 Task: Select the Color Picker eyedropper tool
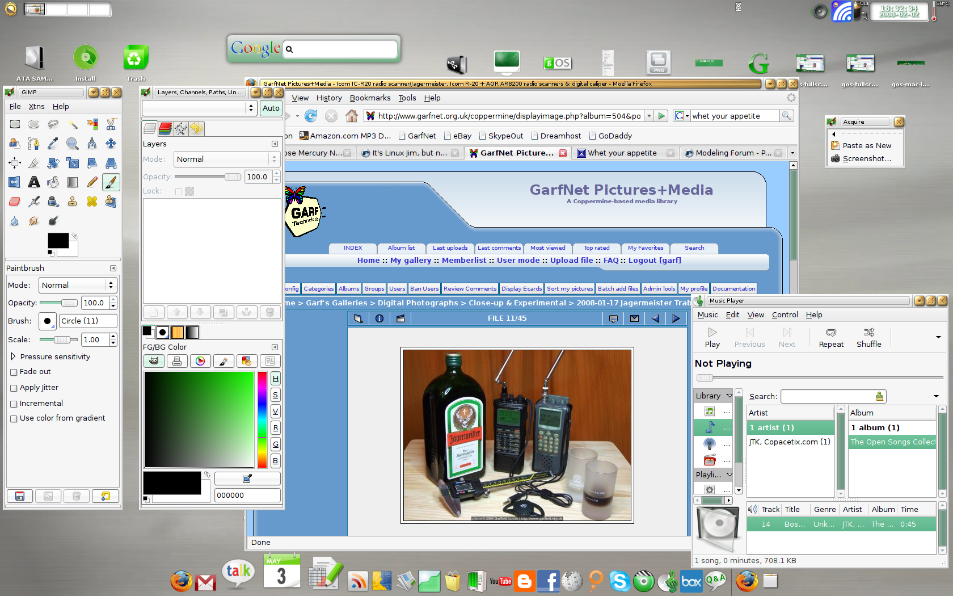[x=53, y=143]
